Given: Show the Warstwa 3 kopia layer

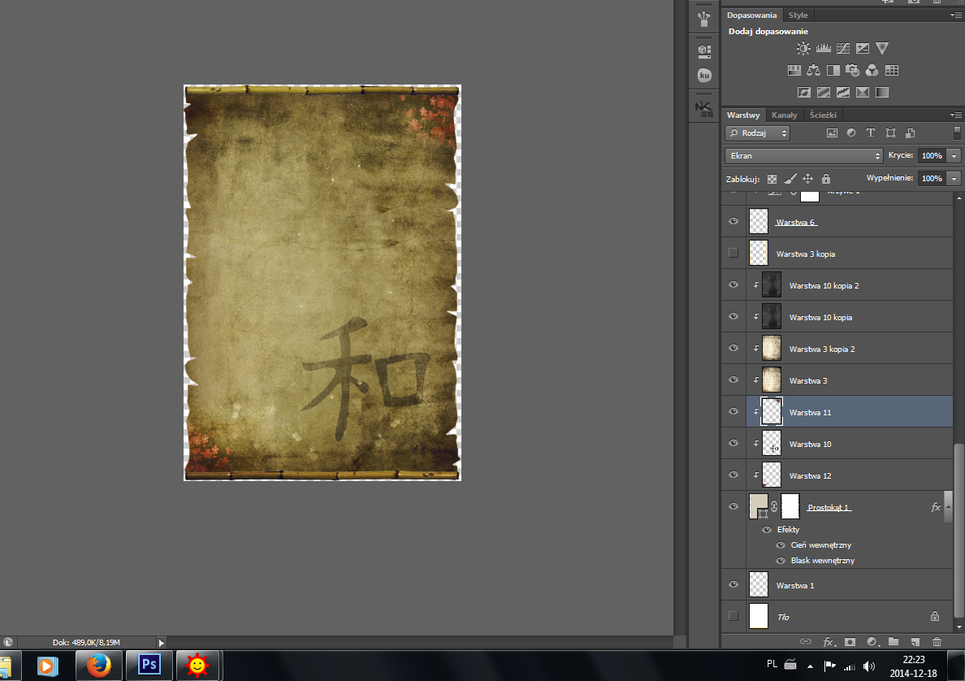Looking at the screenshot, I should pyautogui.click(x=733, y=253).
